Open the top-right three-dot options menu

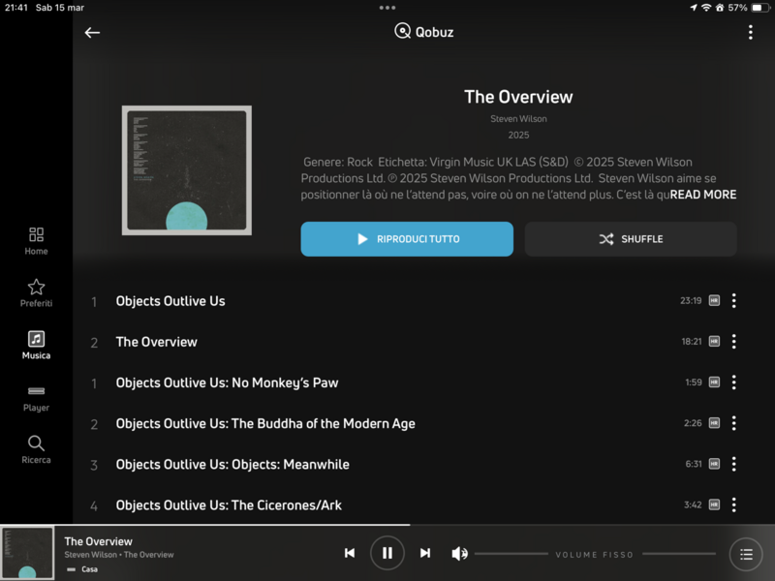pyautogui.click(x=750, y=32)
